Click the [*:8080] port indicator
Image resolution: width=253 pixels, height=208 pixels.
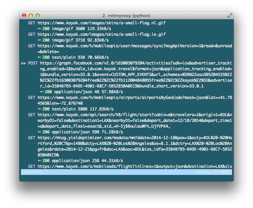click(223, 172)
